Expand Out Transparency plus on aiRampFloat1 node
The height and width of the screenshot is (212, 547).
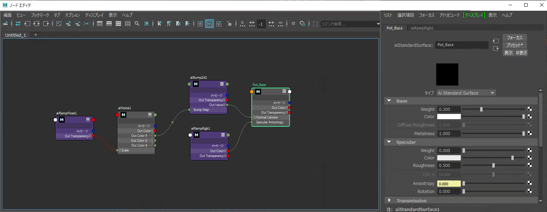[90, 136]
